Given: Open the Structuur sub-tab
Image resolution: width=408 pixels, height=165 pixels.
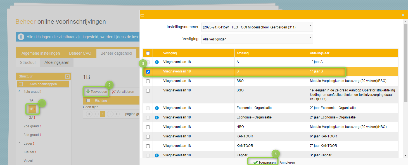Looking at the screenshot, I should coord(28,62).
